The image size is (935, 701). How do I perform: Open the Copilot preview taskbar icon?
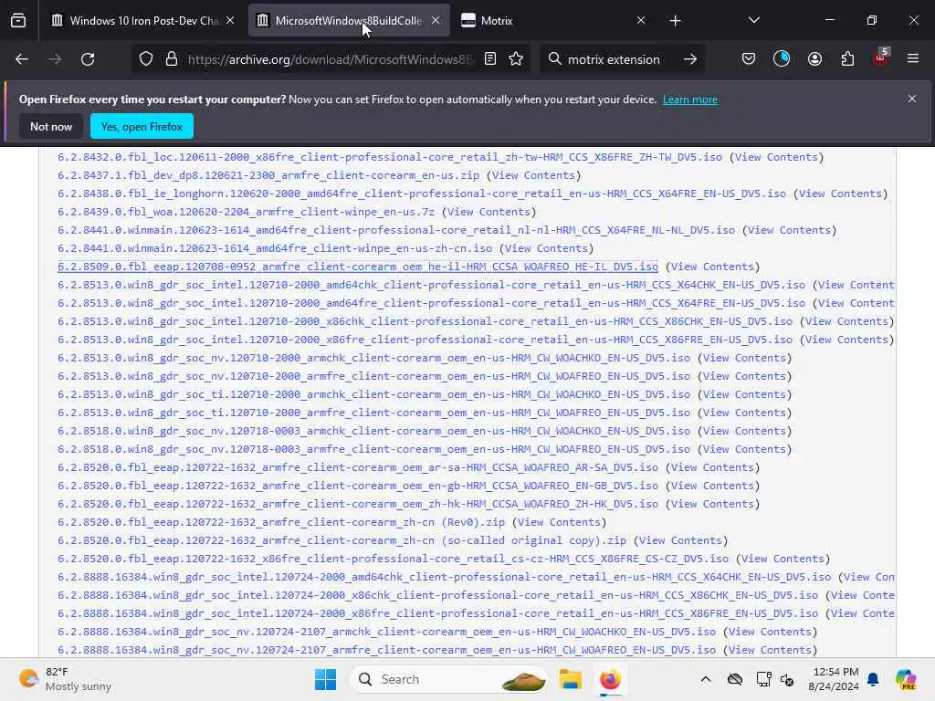(x=906, y=679)
